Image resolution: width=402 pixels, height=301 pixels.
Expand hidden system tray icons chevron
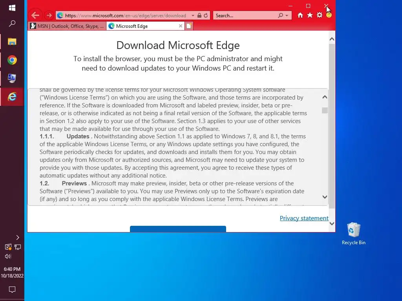(x=17, y=238)
